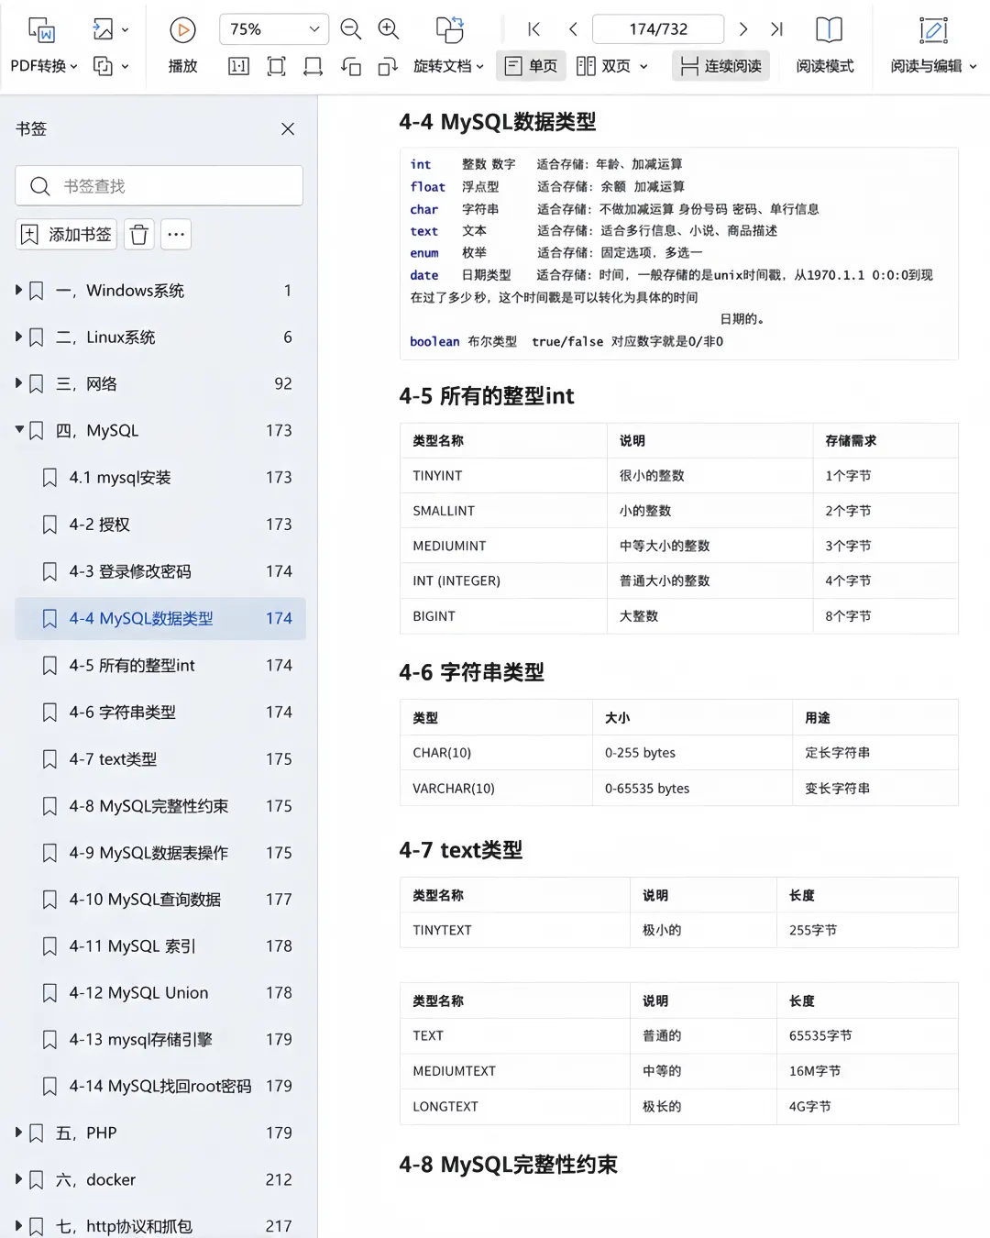Toggle 连续阅读 continuous reading

720,66
